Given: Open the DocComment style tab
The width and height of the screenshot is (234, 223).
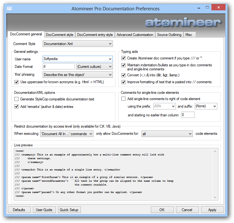Looking at the screenshot, I should point(60,35).
